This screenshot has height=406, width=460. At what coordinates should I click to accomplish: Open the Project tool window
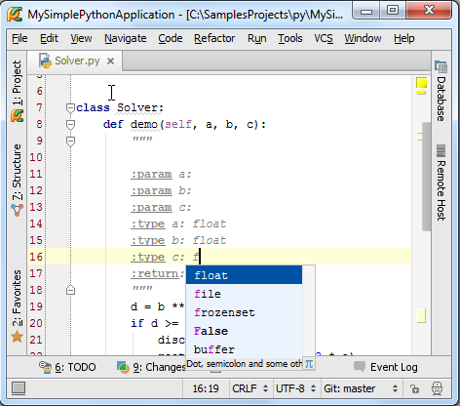click(17, 91)
